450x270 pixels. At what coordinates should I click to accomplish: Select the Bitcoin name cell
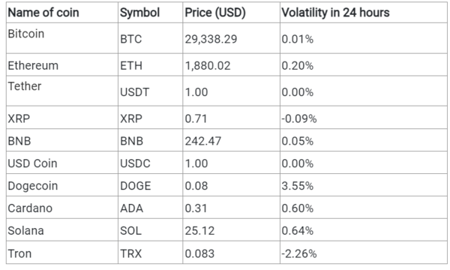pos(62,38)
